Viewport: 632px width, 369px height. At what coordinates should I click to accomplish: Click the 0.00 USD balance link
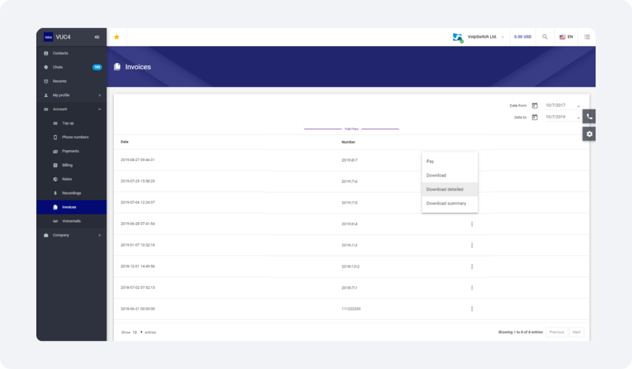[x=522, y=36]
